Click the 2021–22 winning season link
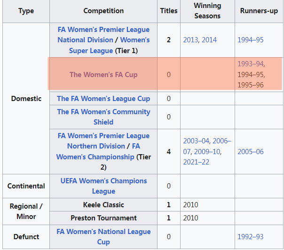The height and width of the screenshot is (250, 284). [196, 162]
